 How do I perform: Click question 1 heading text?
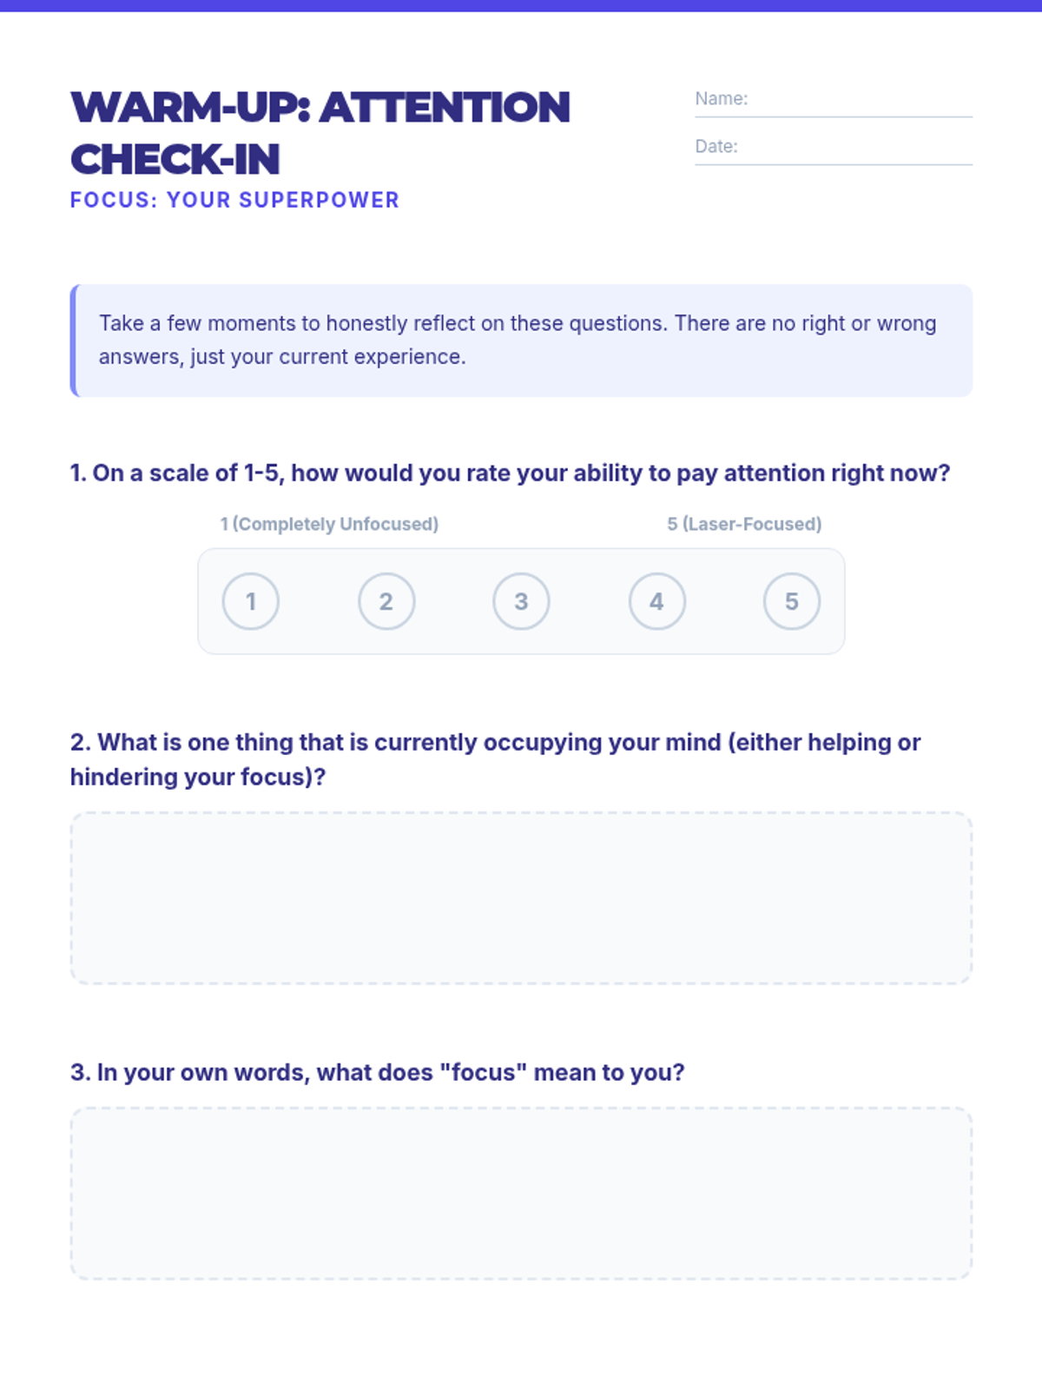[511, 473]
